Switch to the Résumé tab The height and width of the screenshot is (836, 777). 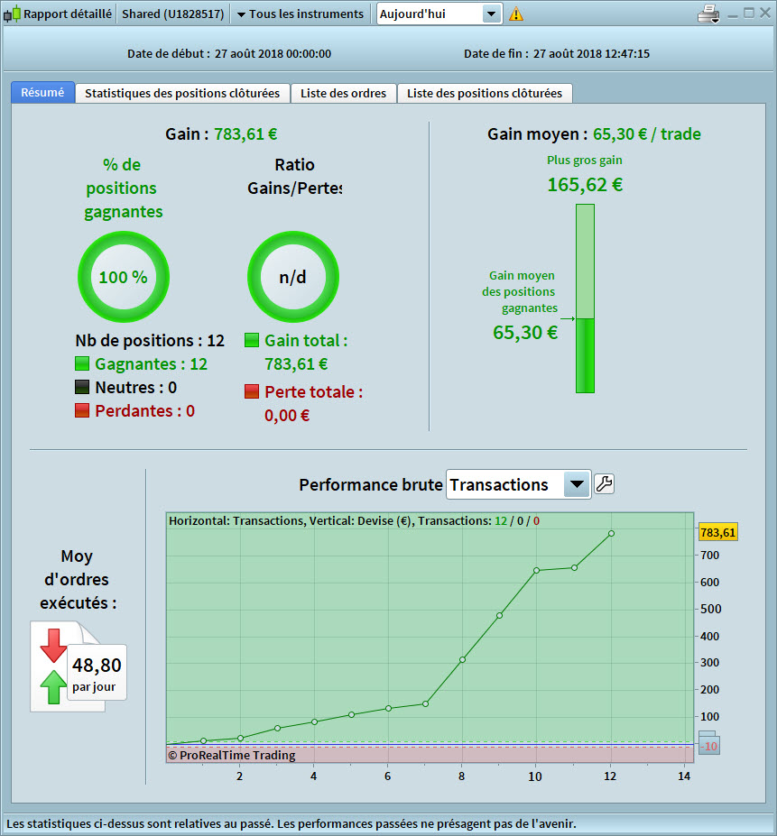(x=42, y=92)
